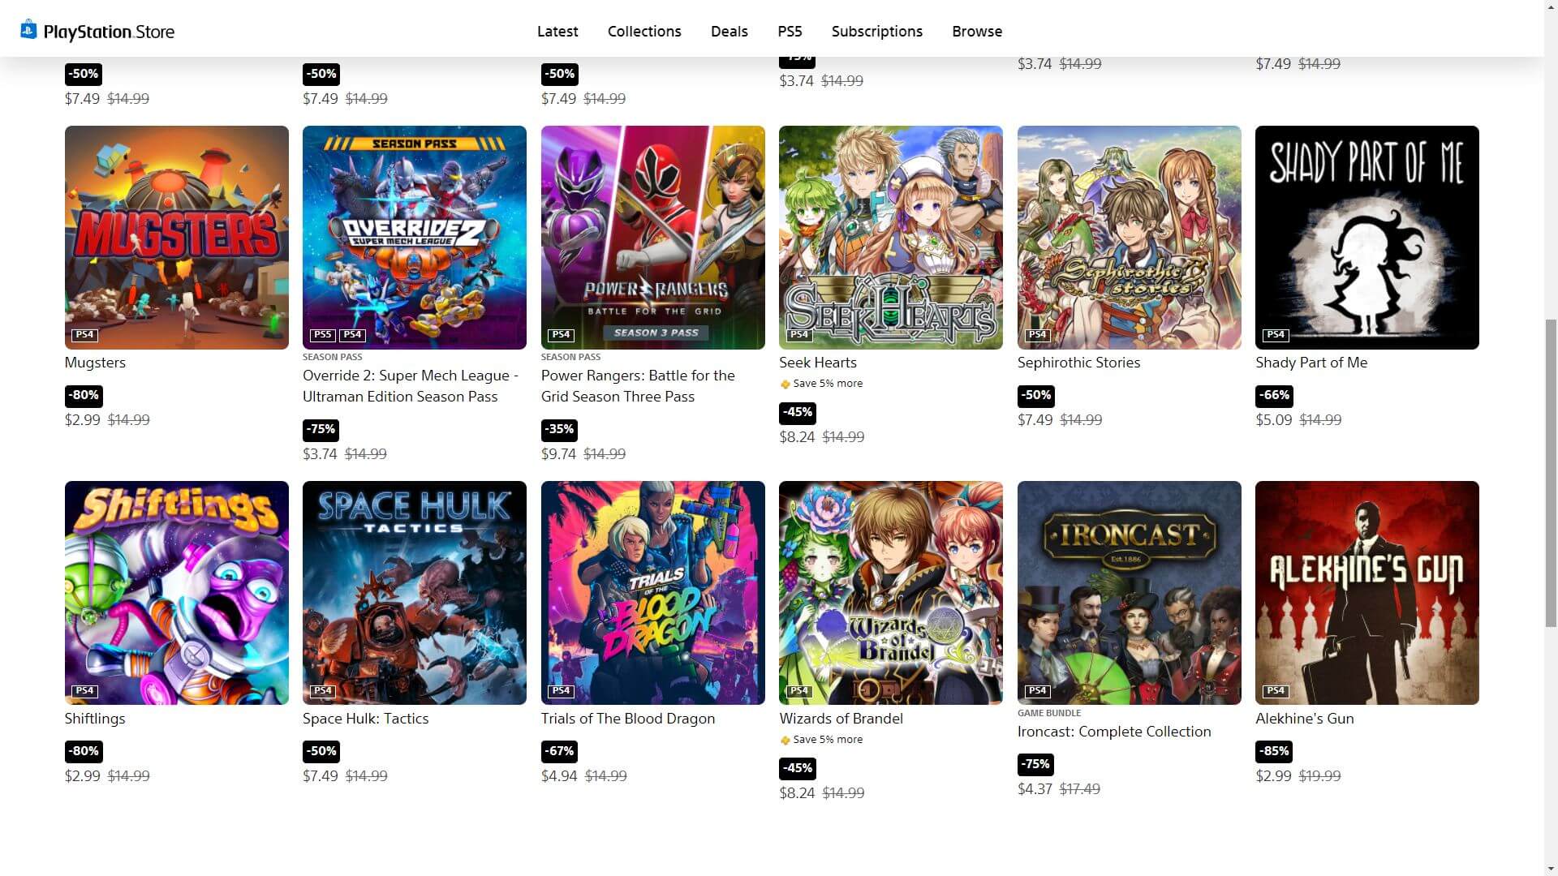This screenshot has height=876, width=1558.
Task: Open the Latest menu item
Action: (x=557, y=32)
